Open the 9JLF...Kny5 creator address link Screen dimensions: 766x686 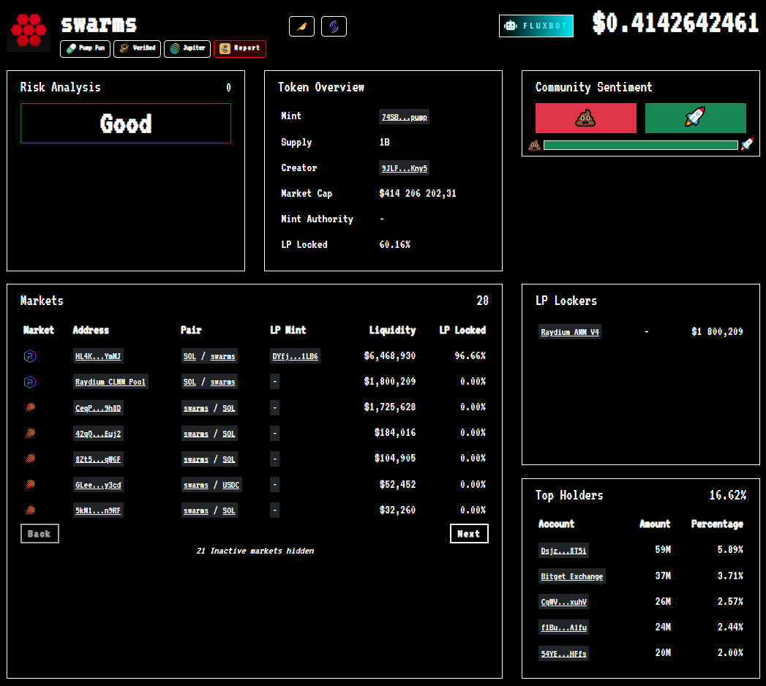404,168
